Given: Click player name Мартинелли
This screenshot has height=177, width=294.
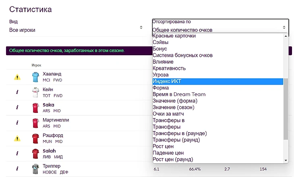Looking at the screenshot, I should pyautogui.click(x=56, y=120).
